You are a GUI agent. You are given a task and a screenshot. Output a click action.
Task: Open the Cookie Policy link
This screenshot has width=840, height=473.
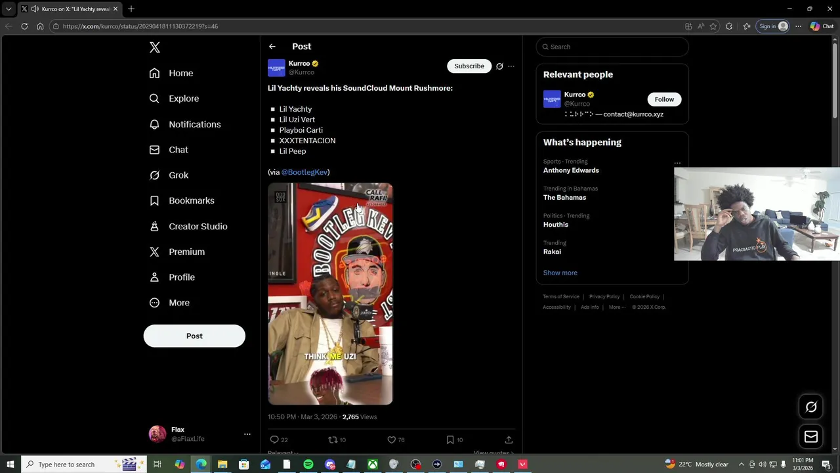[x=644, y=296]
